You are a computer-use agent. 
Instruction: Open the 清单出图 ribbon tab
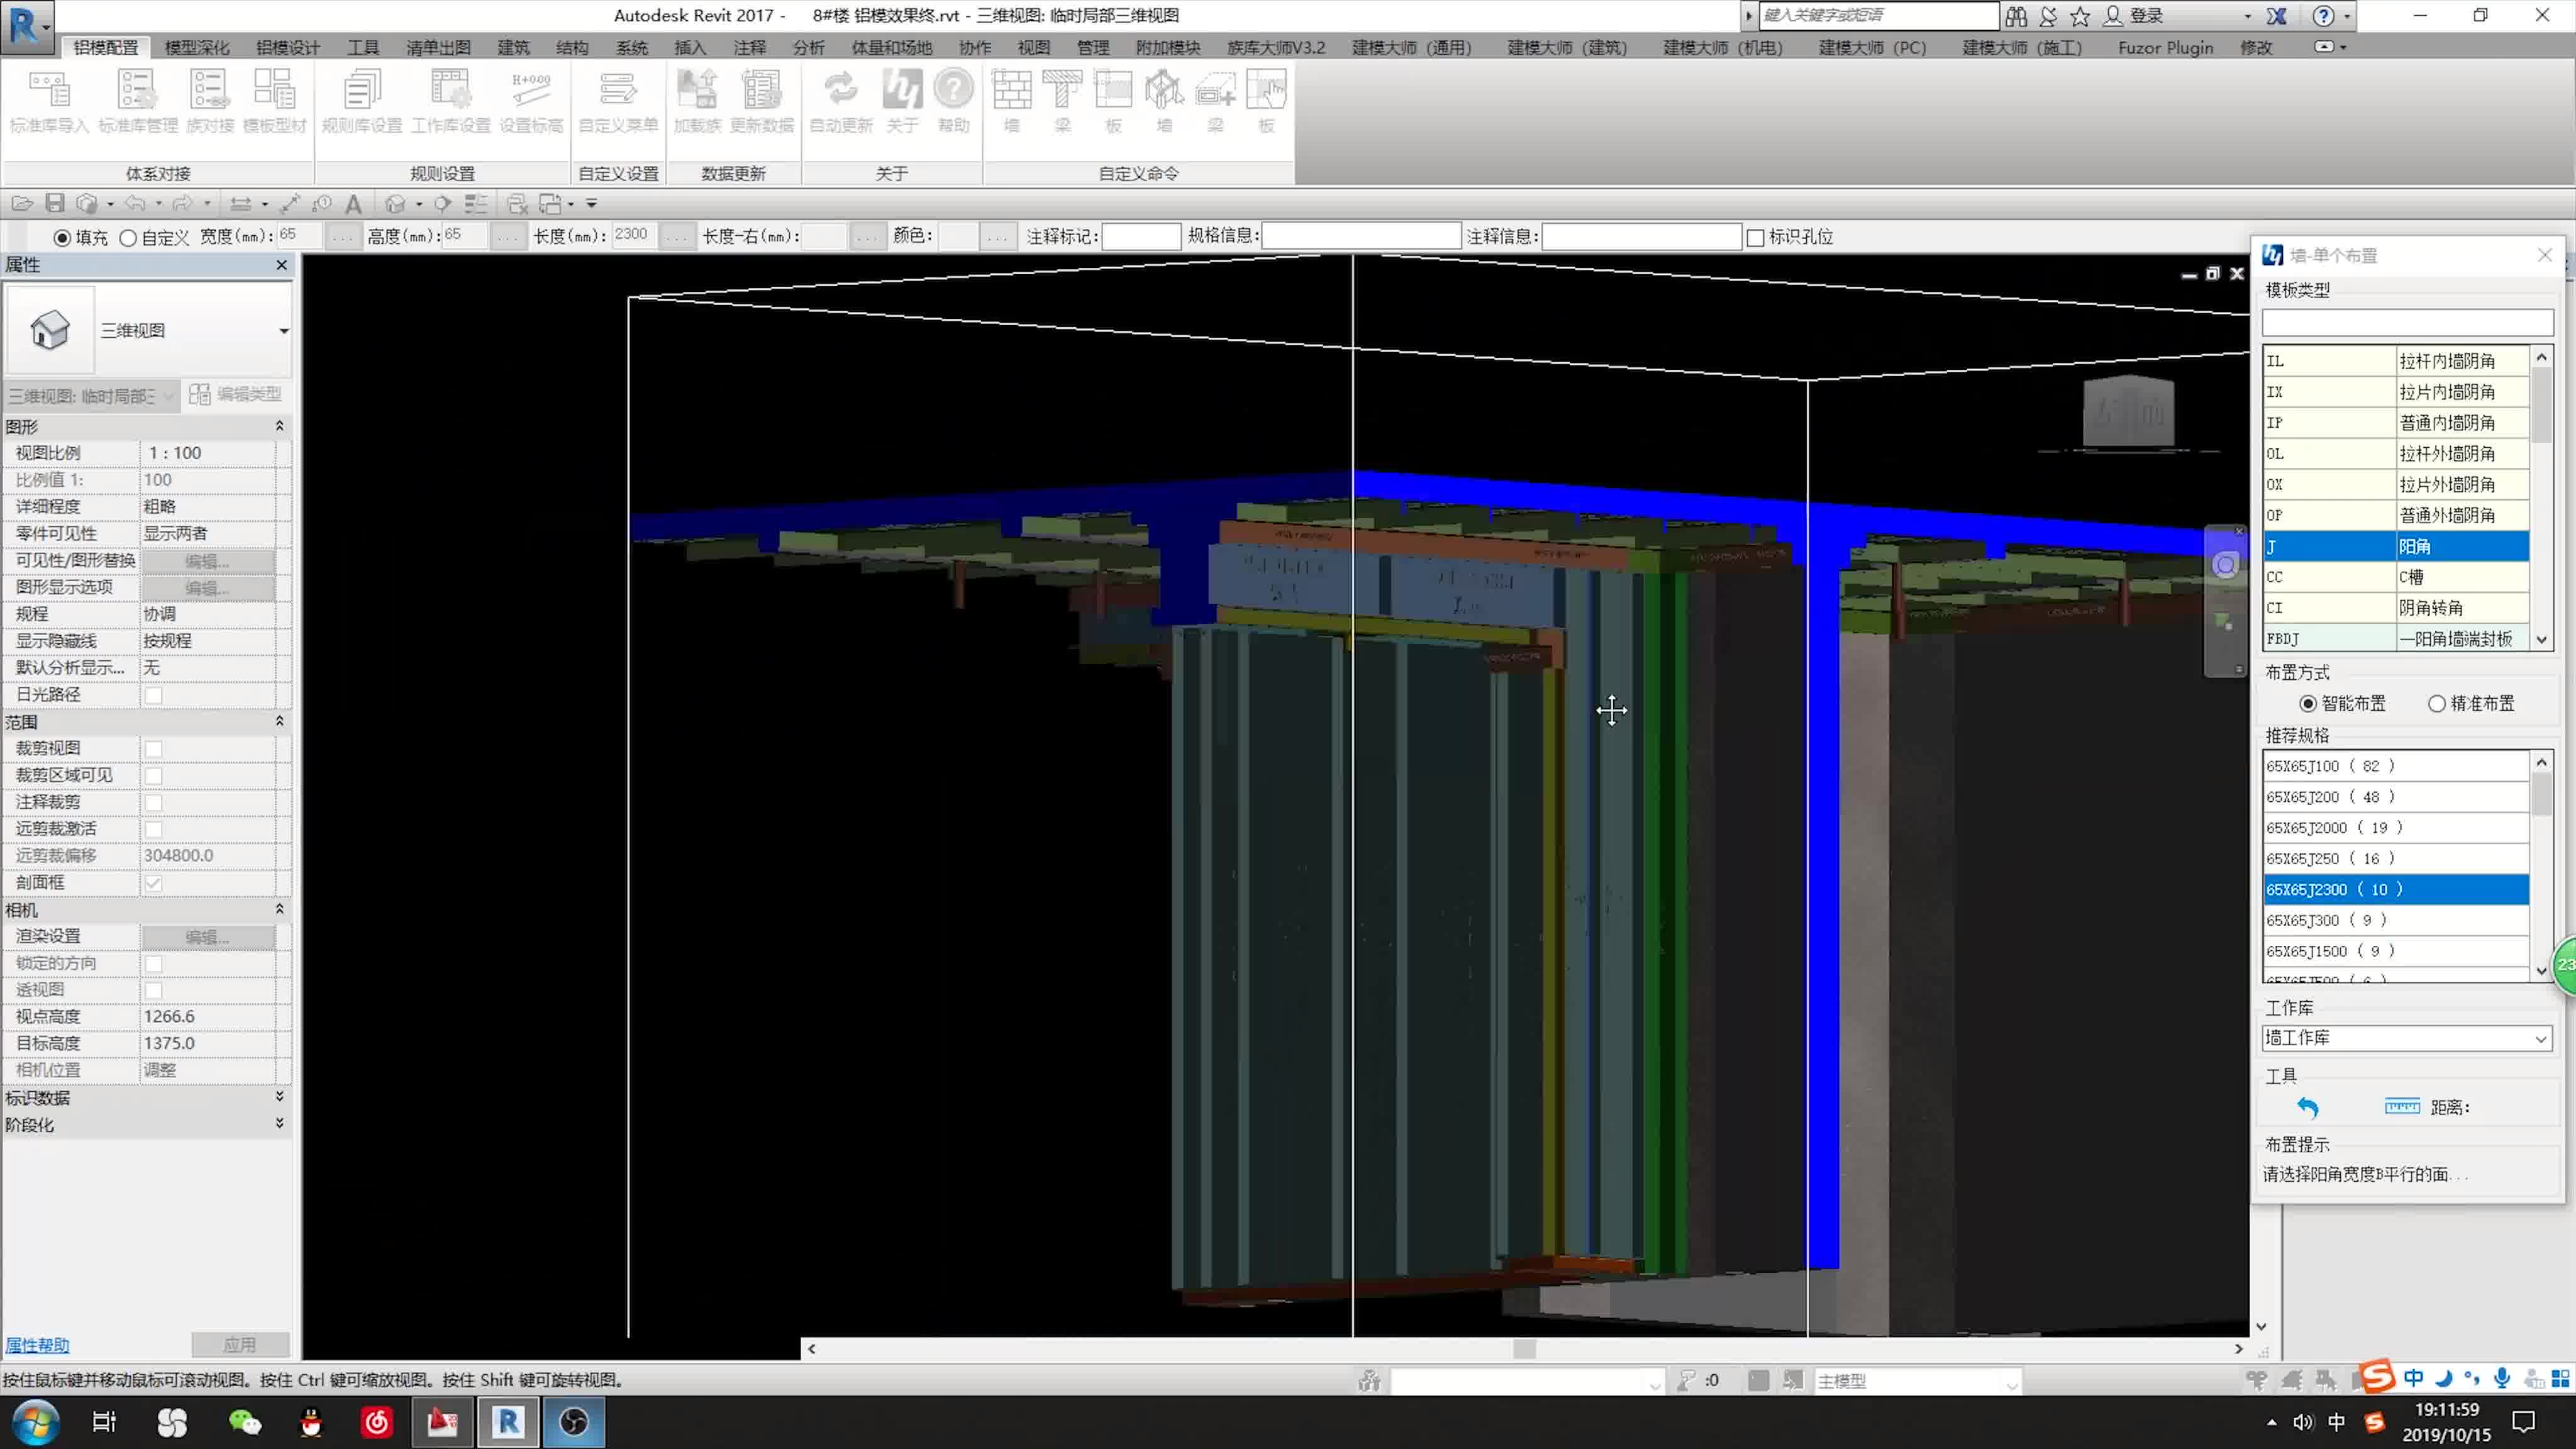(438, 47)
